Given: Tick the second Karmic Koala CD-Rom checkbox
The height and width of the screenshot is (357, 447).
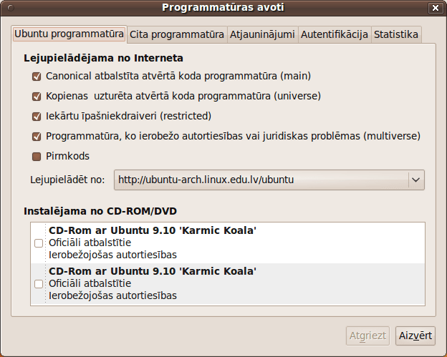Looking at the screenshot, I should tap(39, 284).
